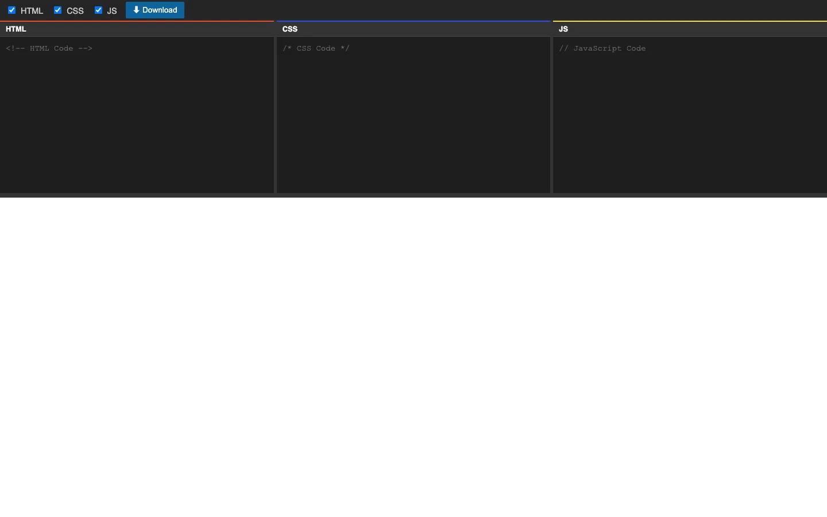Uncheck the HTML checkbox
827x517 pixels.
(x=11, y=10)
